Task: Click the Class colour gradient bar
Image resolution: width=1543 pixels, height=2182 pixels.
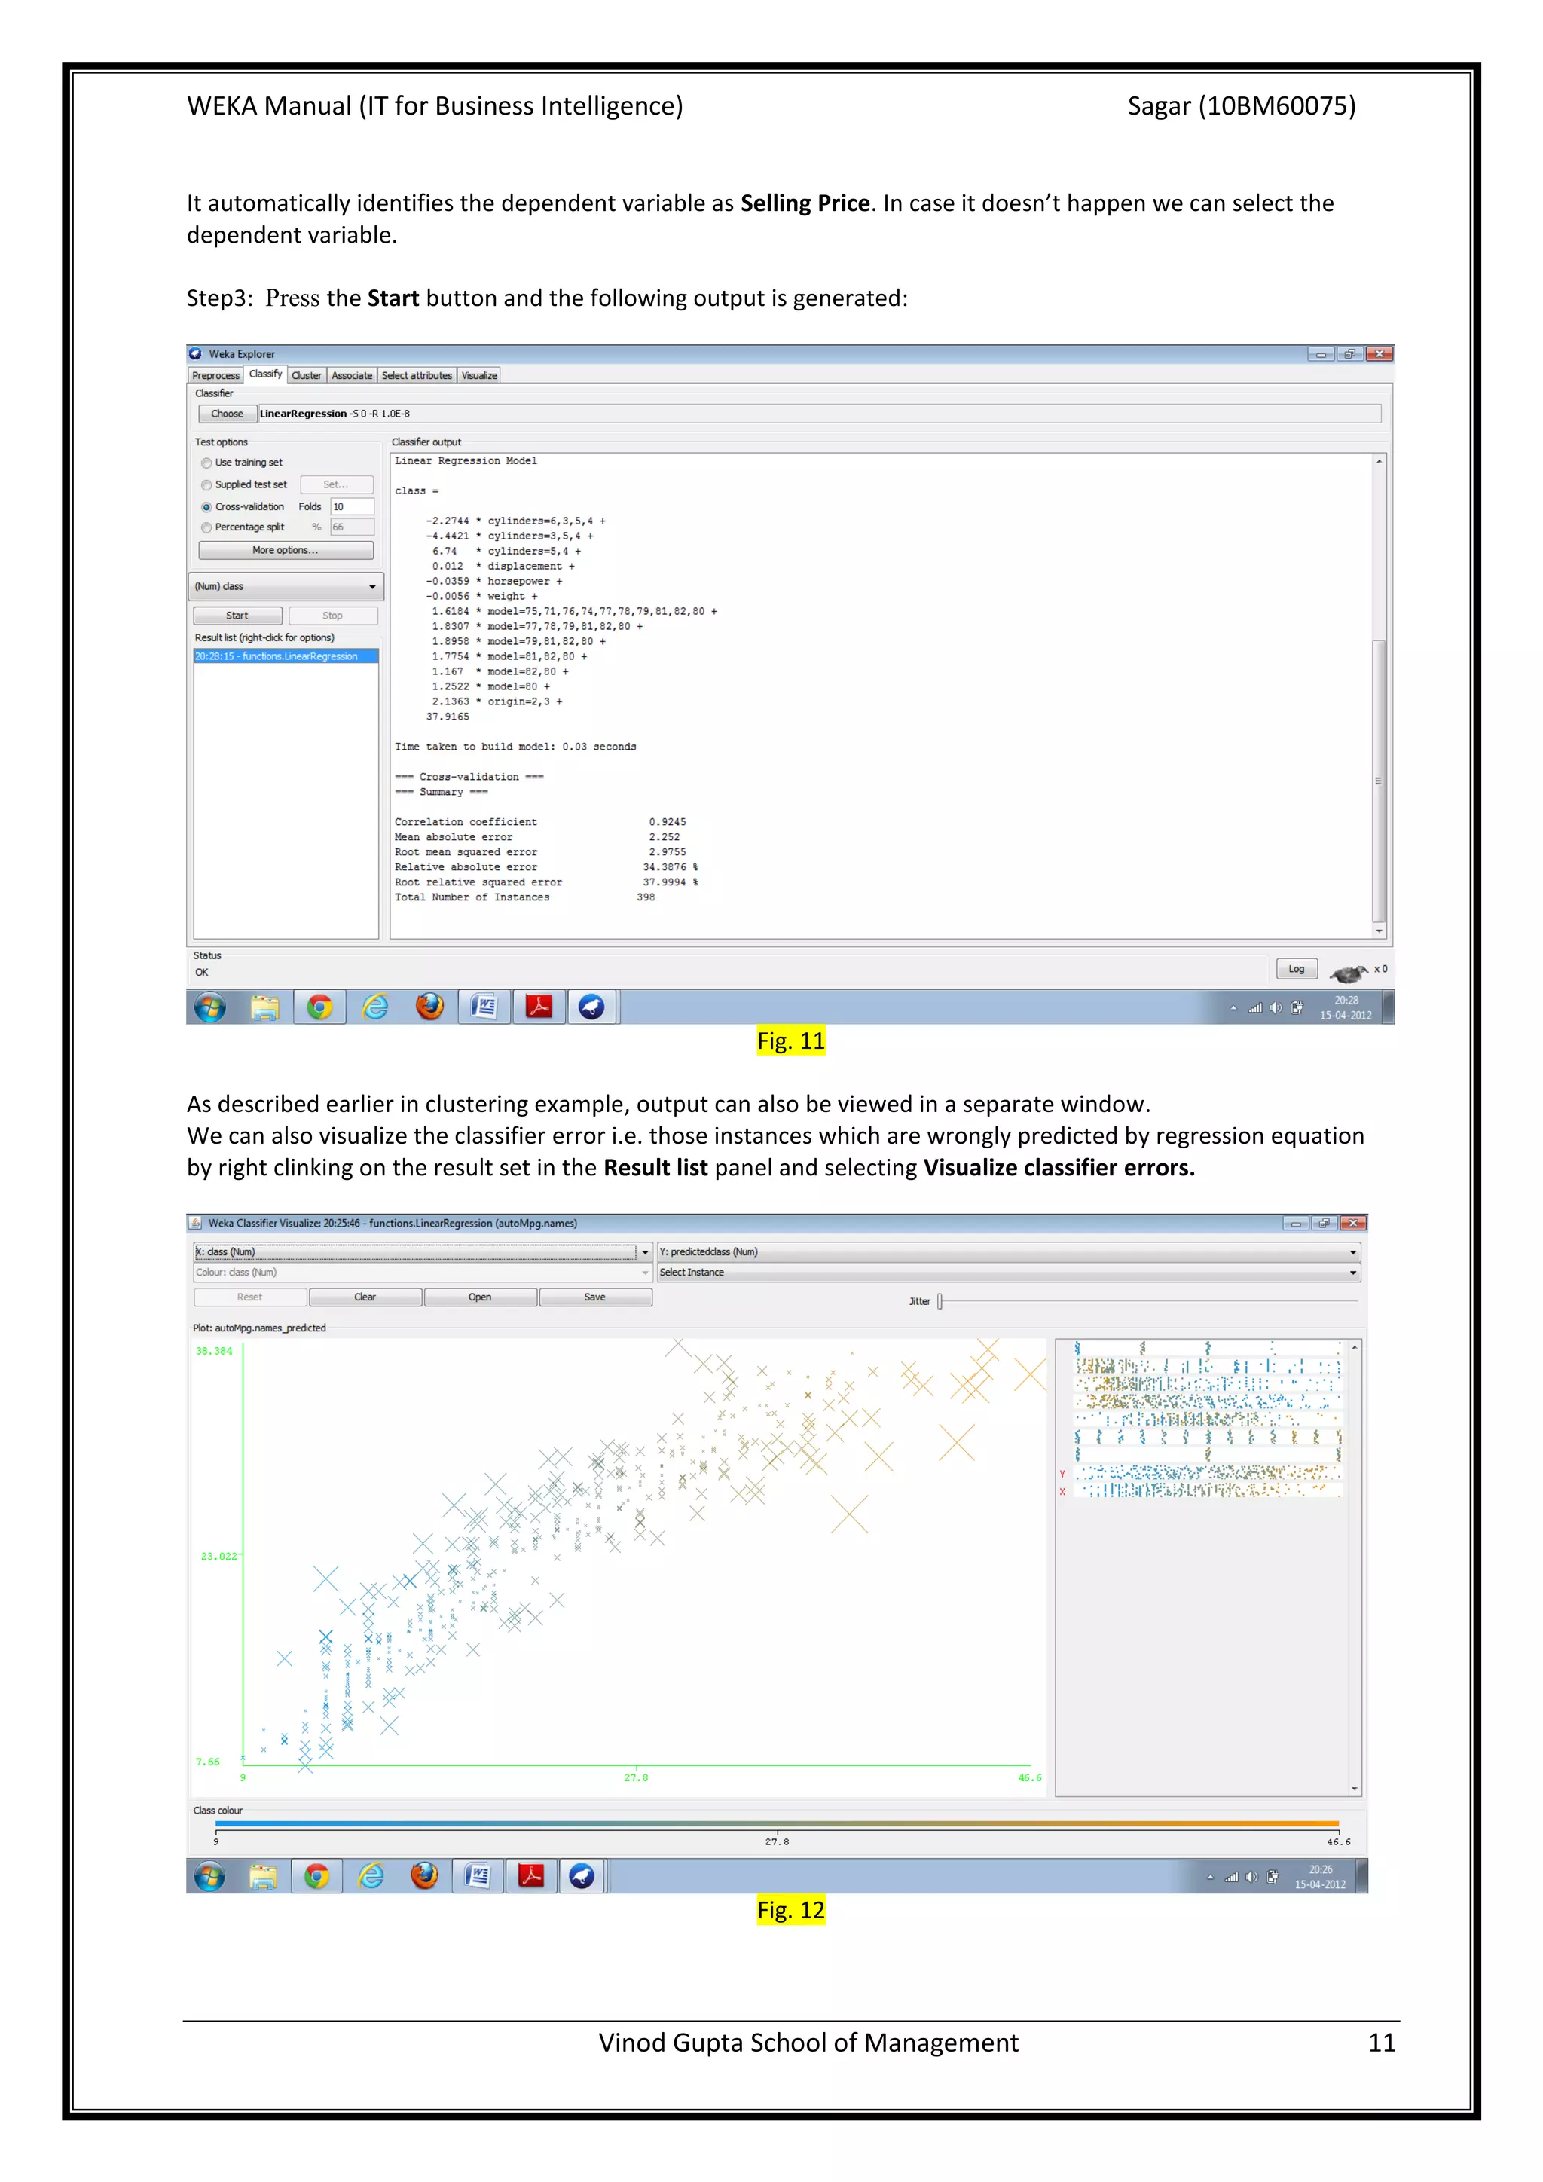Action: pos(778,1823)
